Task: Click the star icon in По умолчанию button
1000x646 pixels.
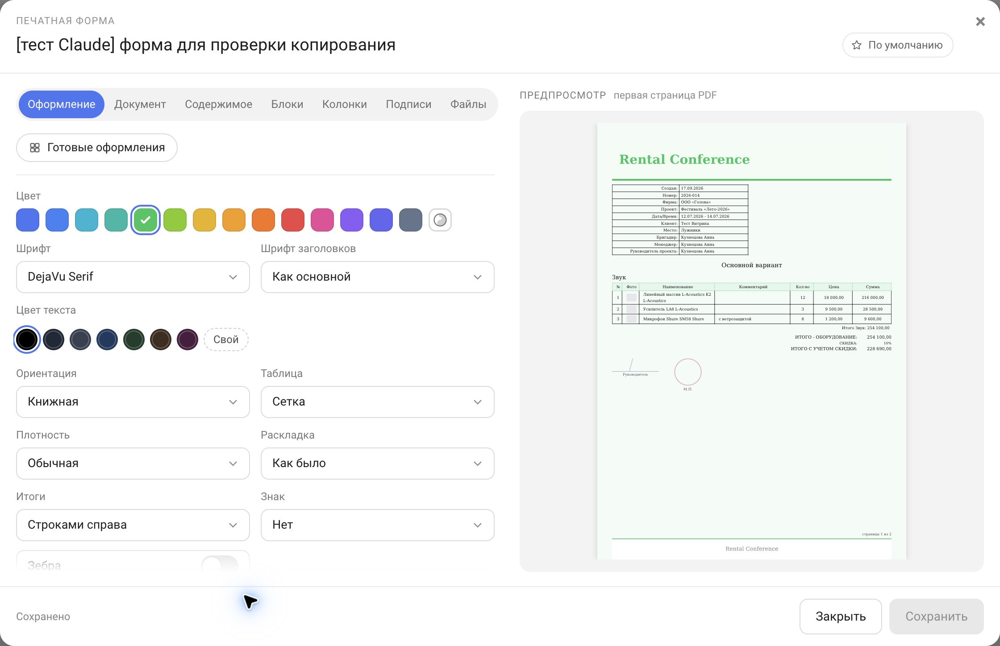Action: [856, 45]
